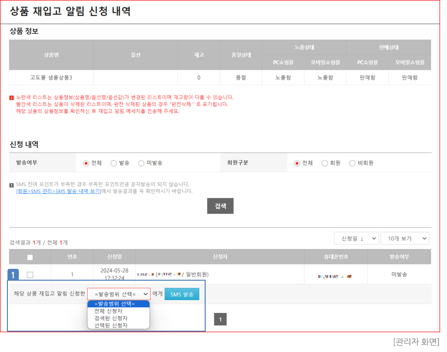Choose the 발송 radio option
This screenshot has width=447, height=352.
[x=113, y=163]
